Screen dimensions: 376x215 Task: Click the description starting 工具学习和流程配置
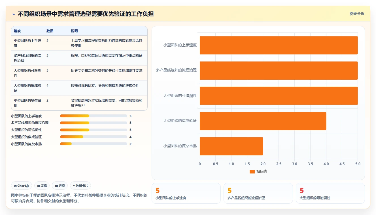coord(107,43)
